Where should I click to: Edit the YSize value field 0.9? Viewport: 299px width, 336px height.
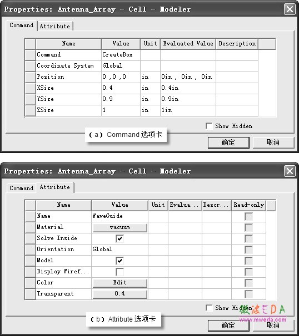(x=121, y=99)
